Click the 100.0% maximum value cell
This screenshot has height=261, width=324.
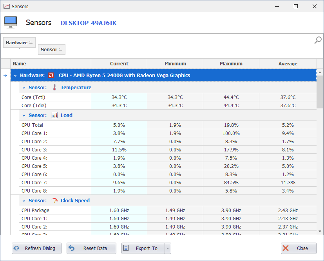tap(231, 133)
